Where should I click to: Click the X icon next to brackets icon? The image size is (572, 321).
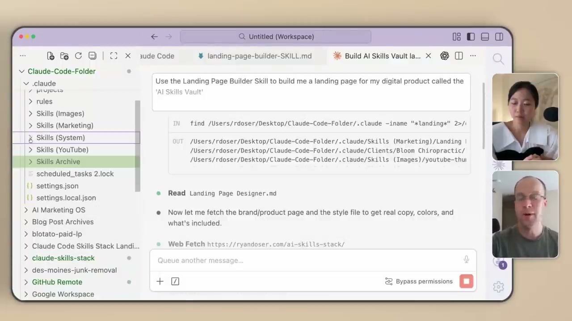point(128,56)
